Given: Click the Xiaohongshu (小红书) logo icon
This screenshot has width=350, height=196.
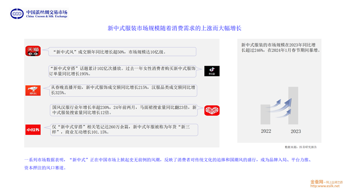Looking at the screenshot, I should click(x=33, y=130).
